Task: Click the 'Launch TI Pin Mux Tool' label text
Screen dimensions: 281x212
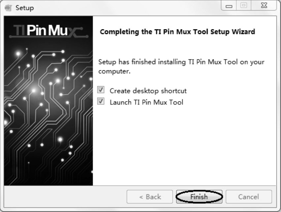Action: [x=146, y=102]
